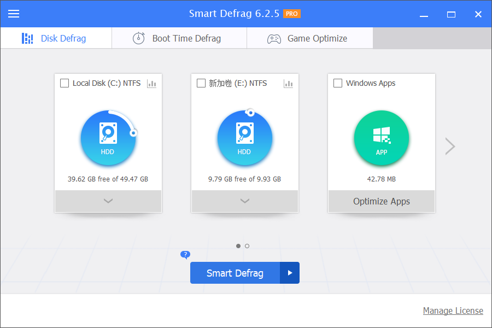Click the Boot Time Defrag stopwatch icon
492x328 pixels.
coord(139,38)
